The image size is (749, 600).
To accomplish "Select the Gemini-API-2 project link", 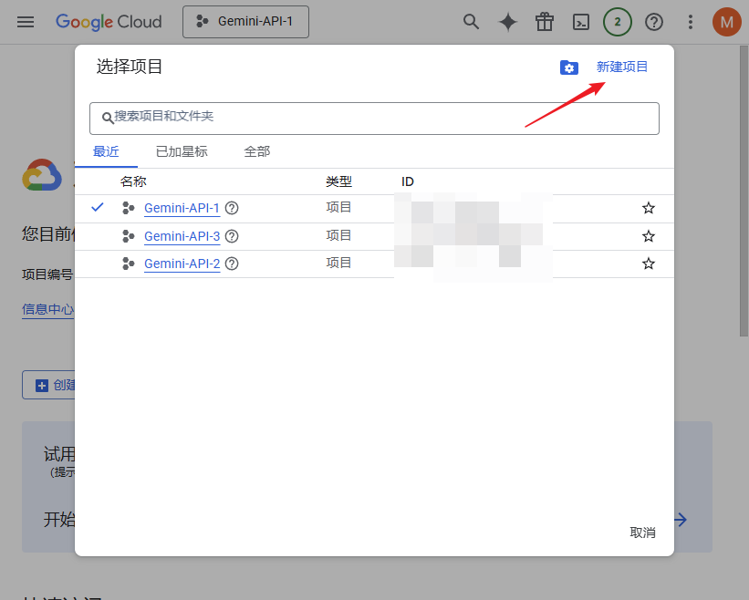I will 182,264.
